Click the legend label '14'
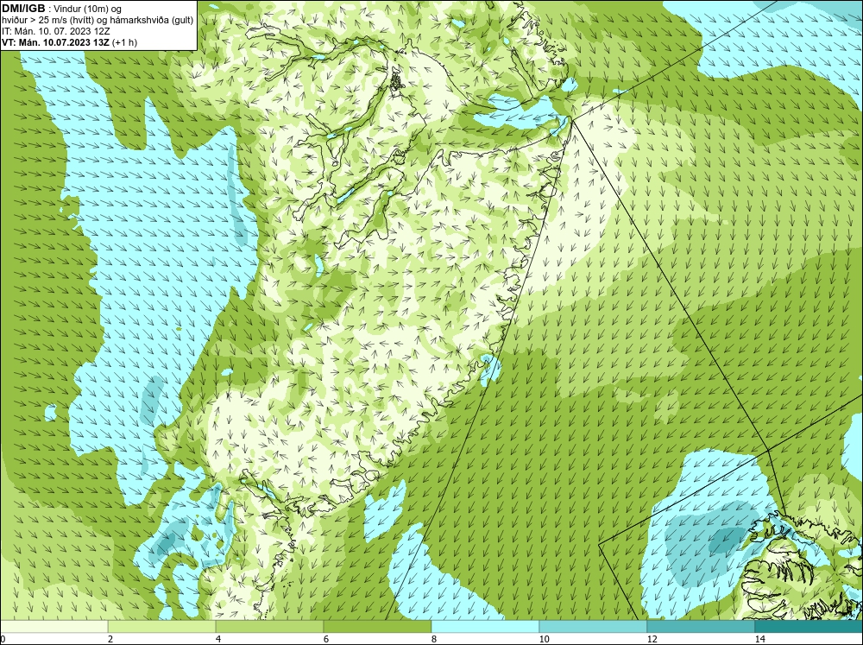This screenshot has height=645, width=863. tap(760, 639)
